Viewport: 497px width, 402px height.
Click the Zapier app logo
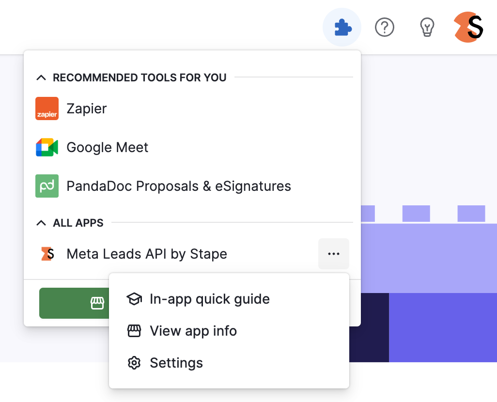point(47,108)
